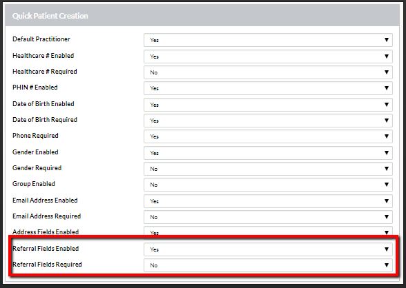This screenshot has height=288, width=406.
Task: Click the Referral Fields Enabled label
Action: click(x=46, y=249)
